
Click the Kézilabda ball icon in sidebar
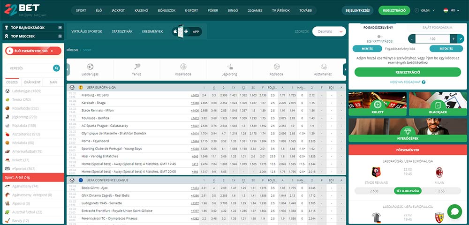(8, 143)
